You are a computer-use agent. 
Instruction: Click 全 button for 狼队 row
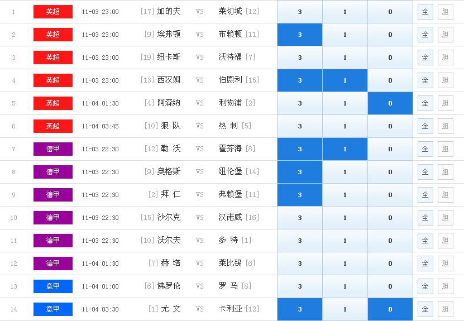pyautogui.click(x=425, y=126)
